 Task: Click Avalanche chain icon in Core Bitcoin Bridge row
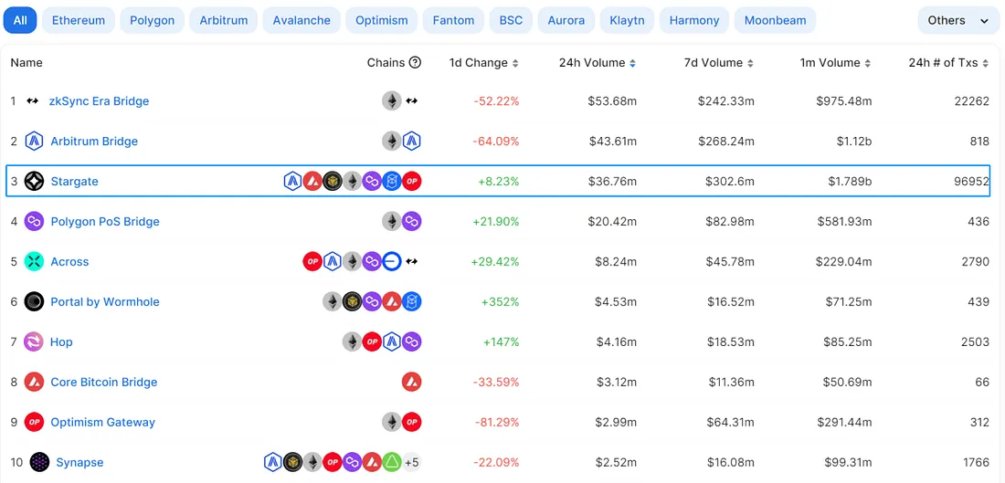tap(411, 382)
